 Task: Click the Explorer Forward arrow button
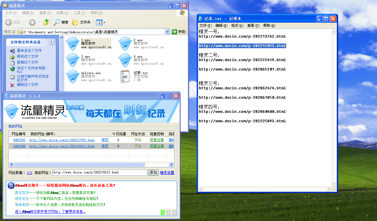point(32,22)
